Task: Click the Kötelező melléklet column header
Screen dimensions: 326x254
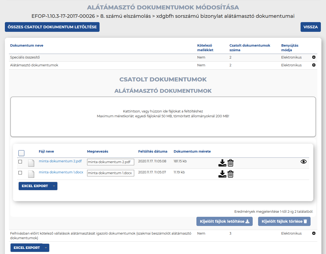Action: coord(205,48)
